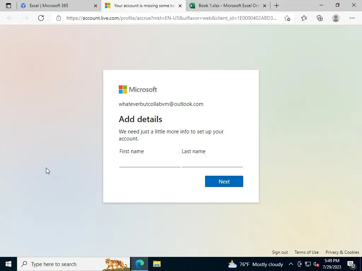Minimize the browser window
362x271 pixels.
tap(321, 5)
